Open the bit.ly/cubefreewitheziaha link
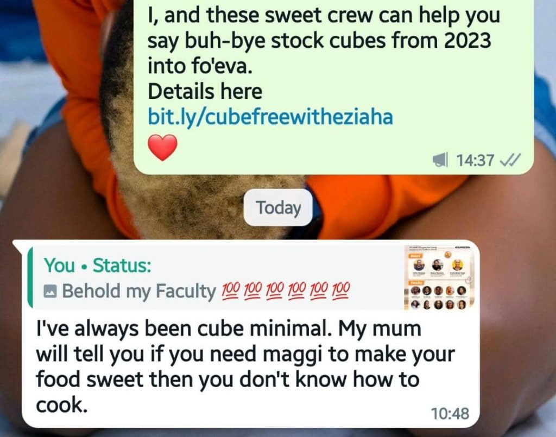The width and height of the screenshot is (556, 437). [270, 117]
